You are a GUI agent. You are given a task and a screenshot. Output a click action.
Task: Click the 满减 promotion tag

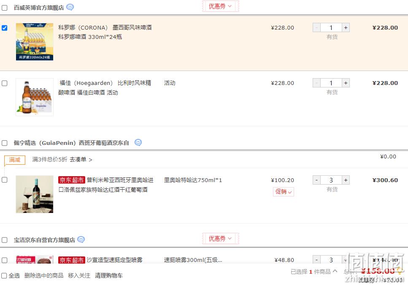point(15,160)
